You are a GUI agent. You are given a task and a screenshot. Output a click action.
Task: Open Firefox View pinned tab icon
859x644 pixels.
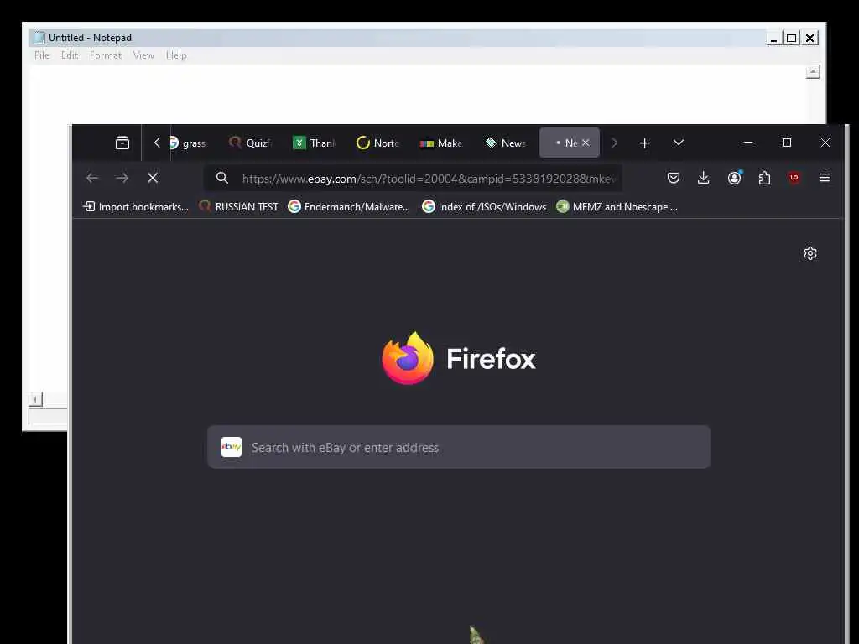pyautogui.click(x=122, y=143)
